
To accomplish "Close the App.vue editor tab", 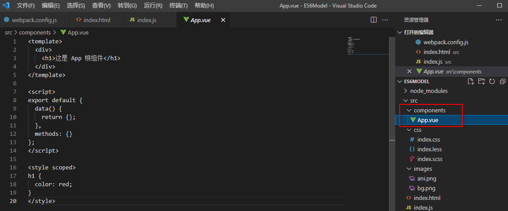I will click(223, 20).
